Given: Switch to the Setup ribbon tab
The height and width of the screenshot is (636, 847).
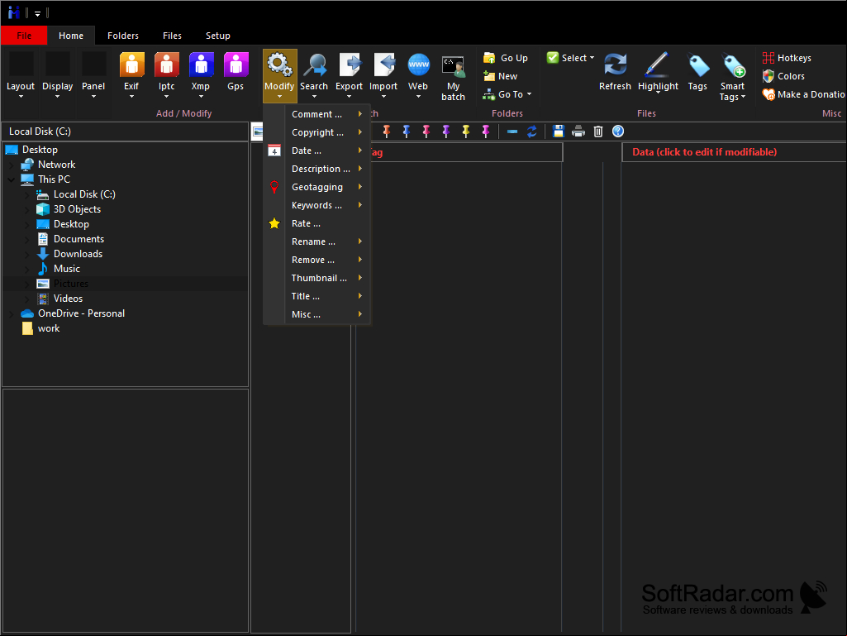Looking at the screenshot, I should click(x=218, y=36).
